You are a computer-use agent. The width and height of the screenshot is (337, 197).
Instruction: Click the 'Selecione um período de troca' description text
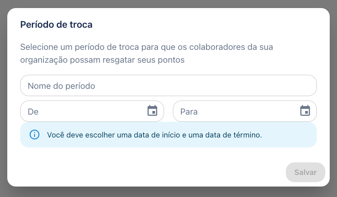click(147, 53)
